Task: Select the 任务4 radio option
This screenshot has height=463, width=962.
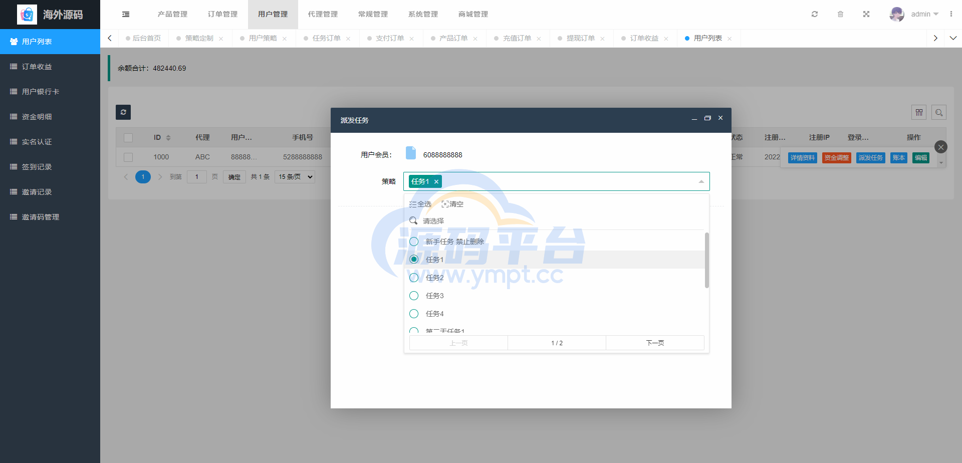Action: [414, 314]
